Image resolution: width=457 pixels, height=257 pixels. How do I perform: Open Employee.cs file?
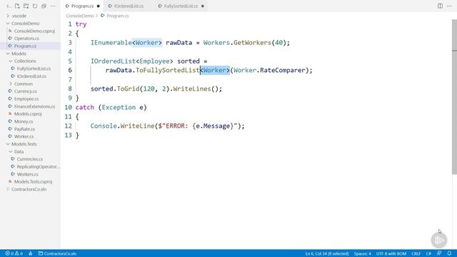point(26,99)
